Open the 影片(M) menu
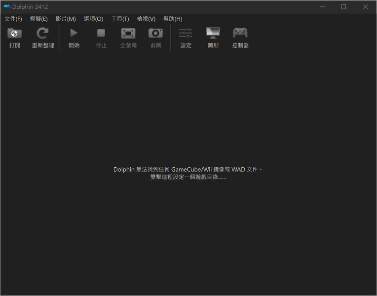Screen dimensions: 377x296 66,19
